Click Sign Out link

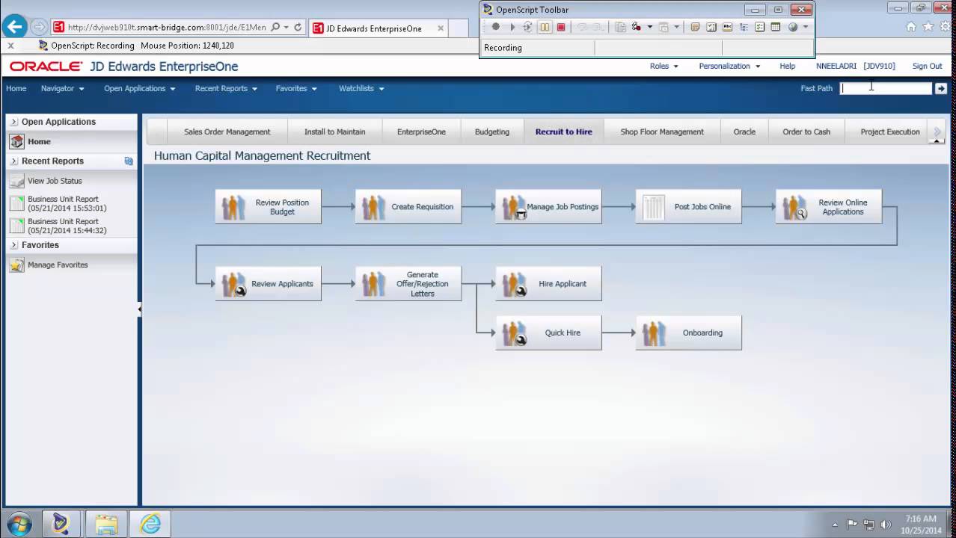click(x=927, y=66)
